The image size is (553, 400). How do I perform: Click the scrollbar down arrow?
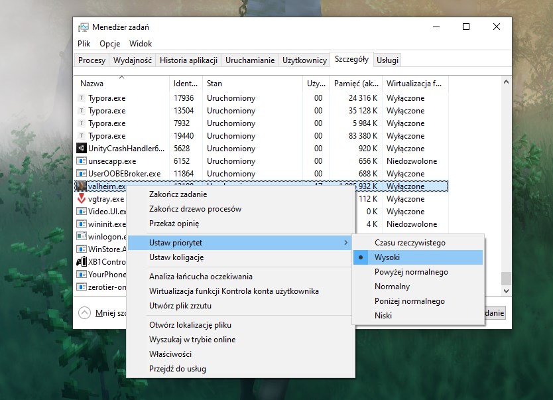[506, 291]
